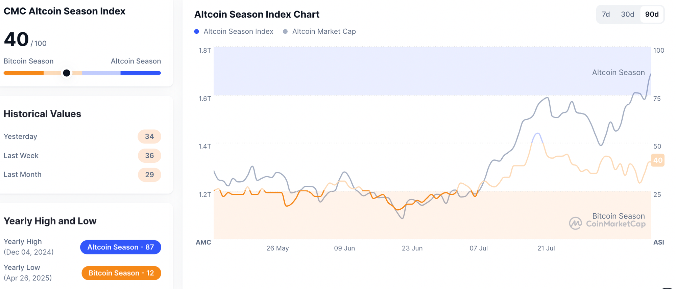This screenshot has width=676, height=289.
Task: Click the AMC axis label
Action: pos(203,242)
